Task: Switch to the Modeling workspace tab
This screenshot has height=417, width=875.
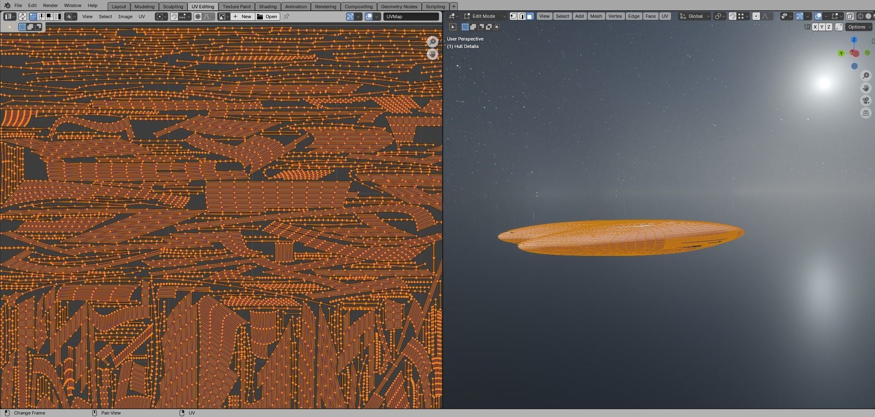Action: pos(144,7)
